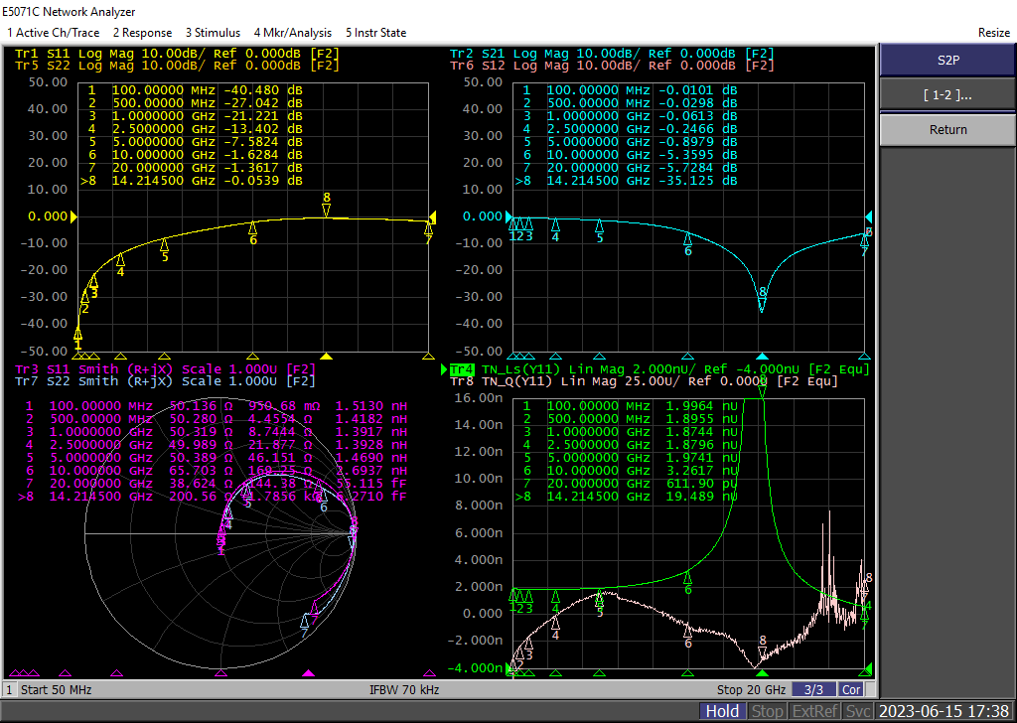Click Smith marker 6 readout 2.6937 nH
Viewport: 1017px width, 723px height.
click(371, 470)
